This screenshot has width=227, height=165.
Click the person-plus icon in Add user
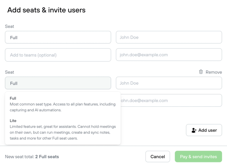click(194, 130)
